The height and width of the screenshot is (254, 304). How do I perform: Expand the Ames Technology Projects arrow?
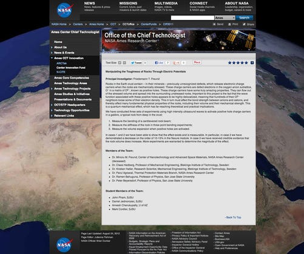[x=52, y=88]
